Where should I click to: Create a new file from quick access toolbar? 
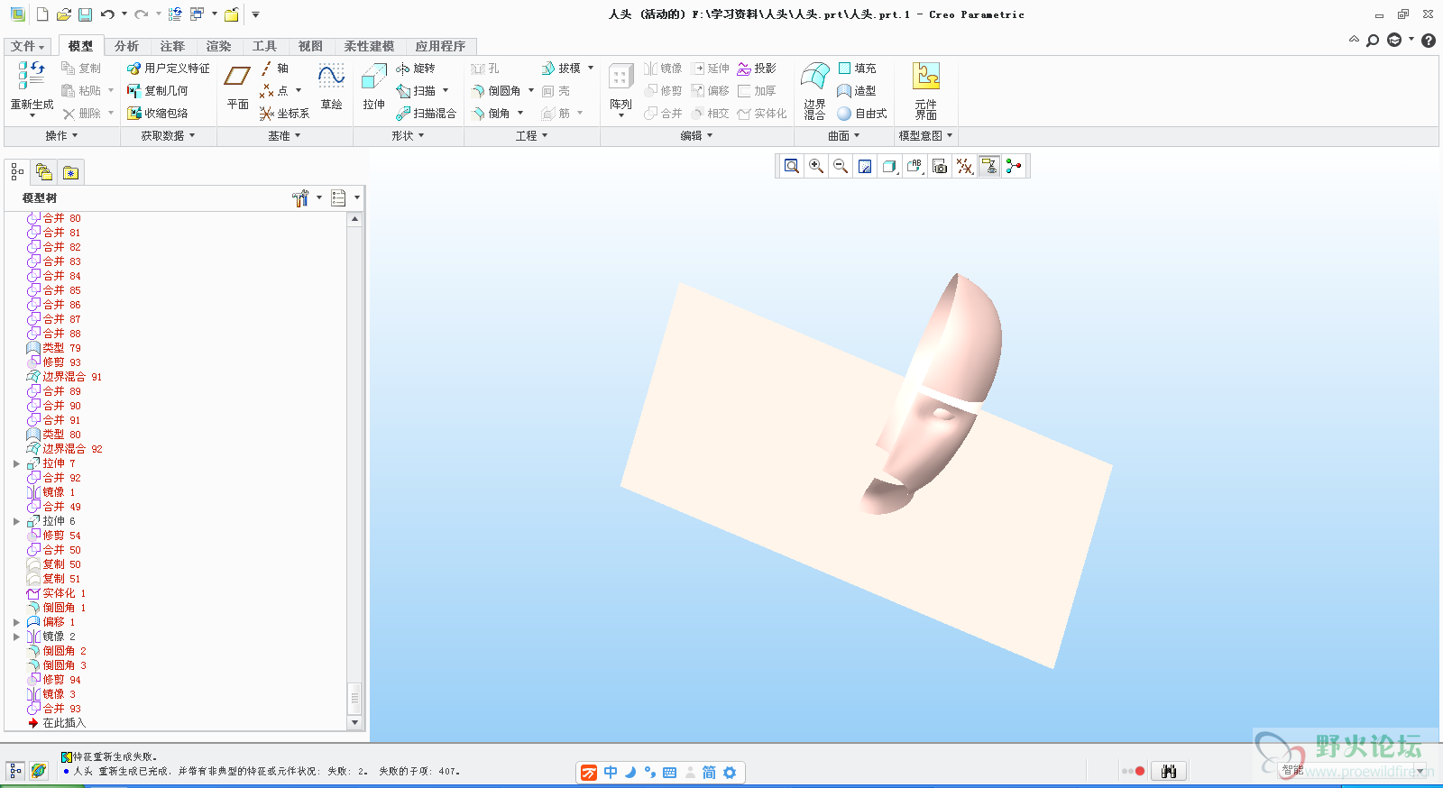42,14
